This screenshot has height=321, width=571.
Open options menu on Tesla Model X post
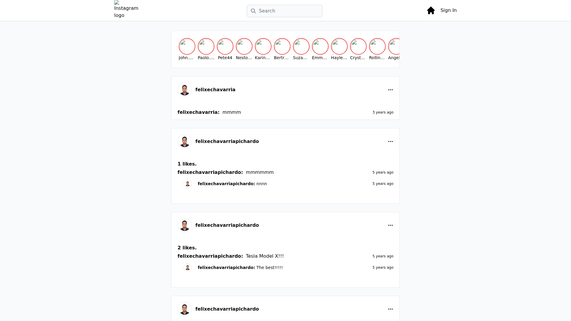click(x=390, y=225)
